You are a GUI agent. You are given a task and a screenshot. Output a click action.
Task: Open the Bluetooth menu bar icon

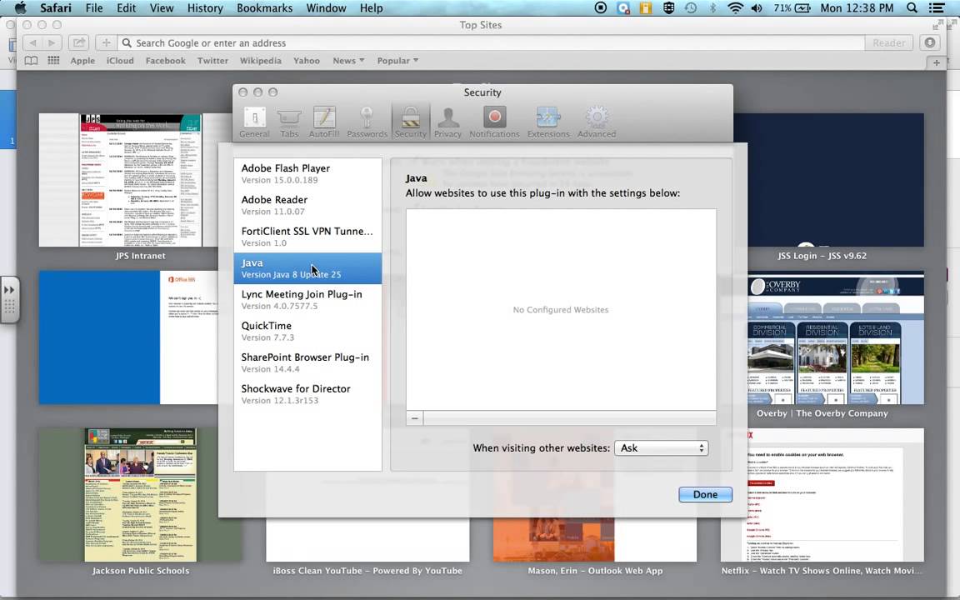pos(712,8)
